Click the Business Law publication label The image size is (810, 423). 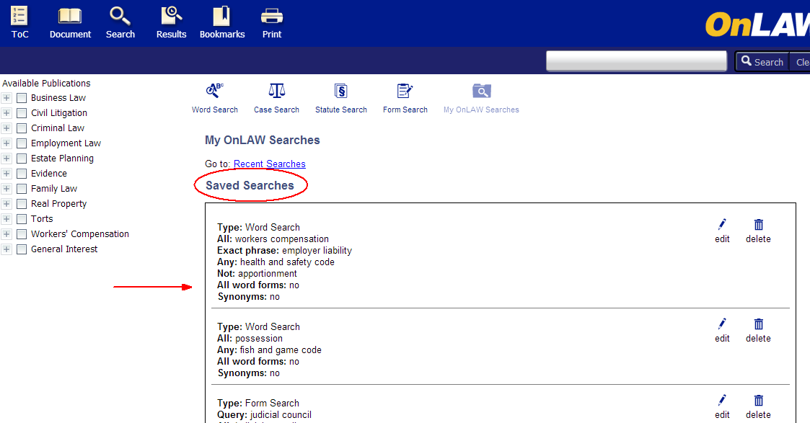pos(58,98)
